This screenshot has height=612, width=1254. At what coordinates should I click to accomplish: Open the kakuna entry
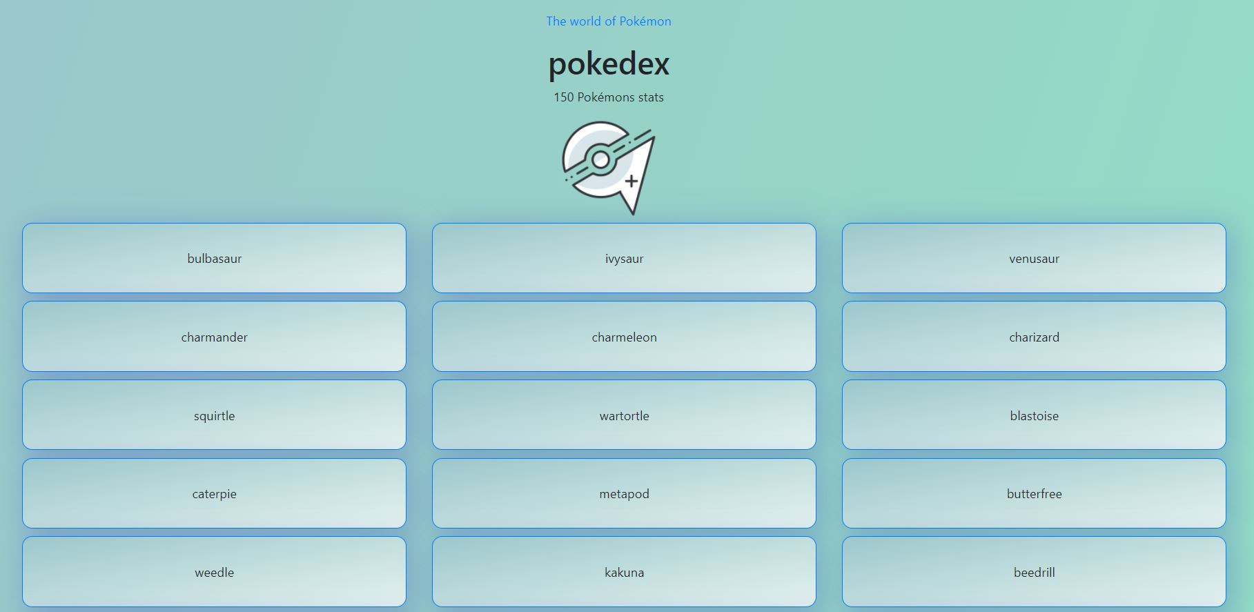(x=624, y=572)
